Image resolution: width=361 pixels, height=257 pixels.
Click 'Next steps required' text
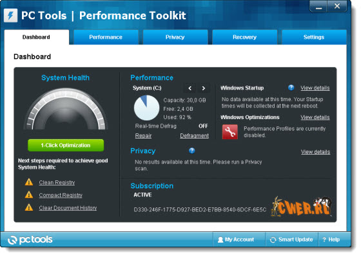tap(63, 164)
